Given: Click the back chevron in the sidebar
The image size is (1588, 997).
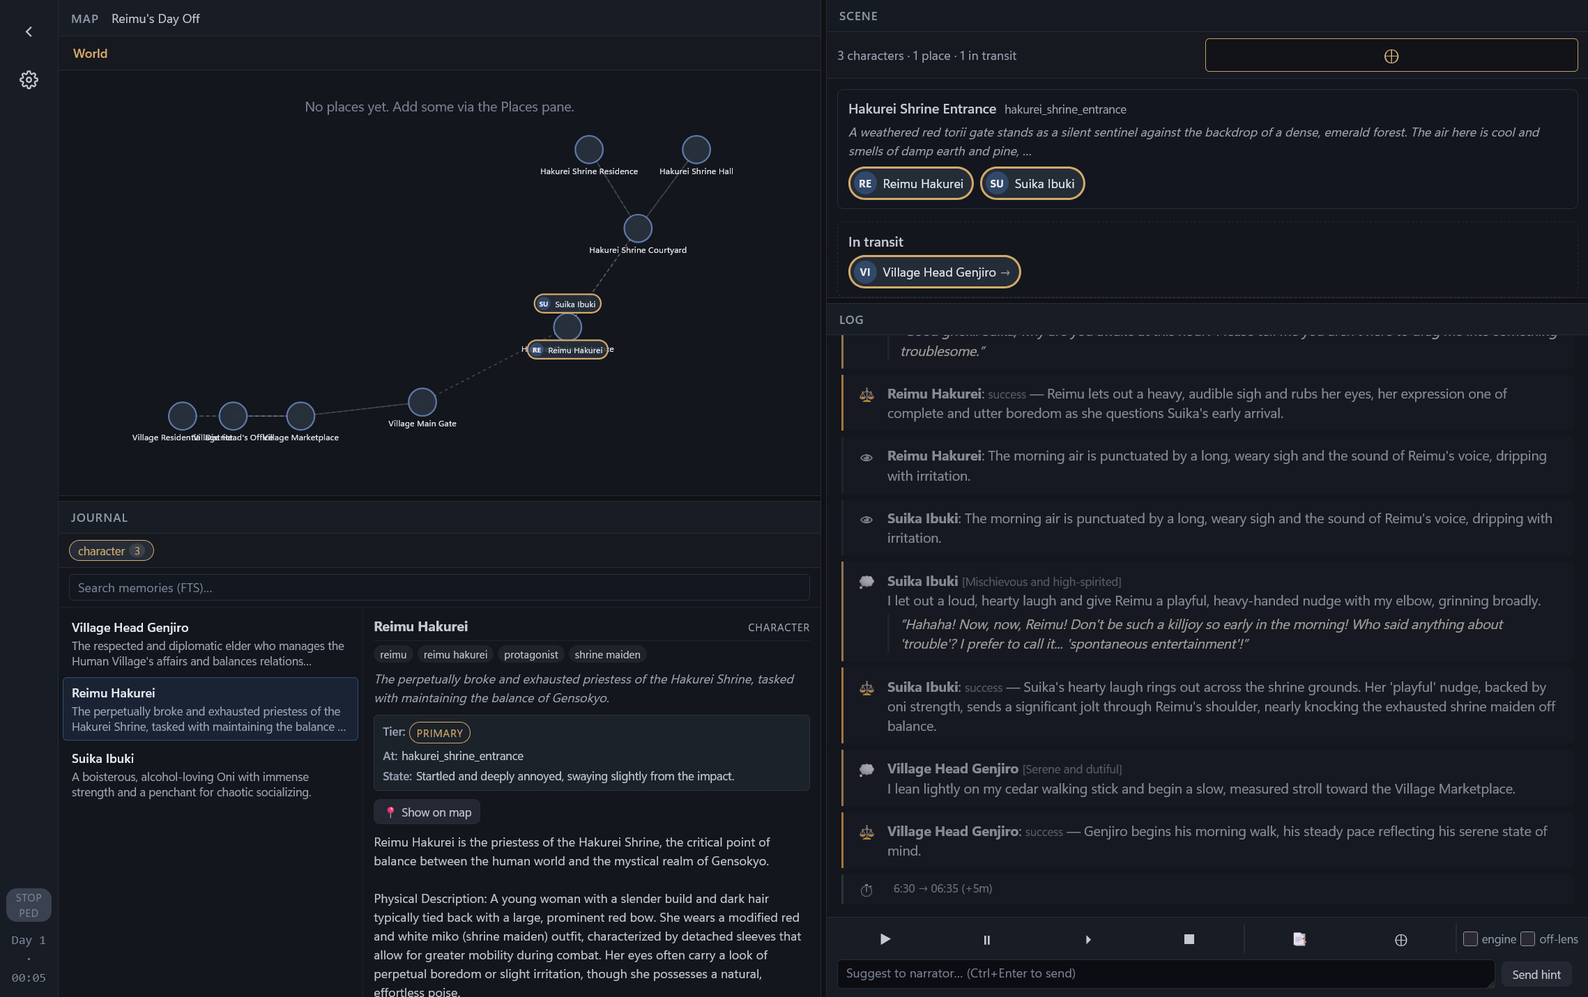Looking at the screenshot, I should (x=29, y=32).
